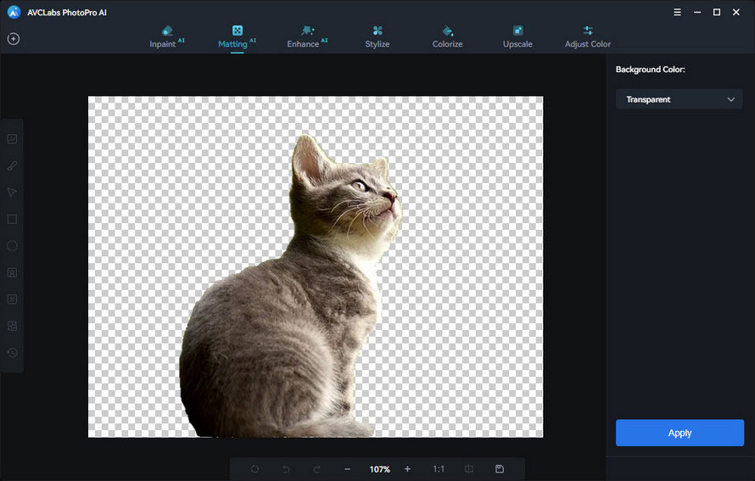
Task: Open the Adjust Color tab
Action: 588,36
